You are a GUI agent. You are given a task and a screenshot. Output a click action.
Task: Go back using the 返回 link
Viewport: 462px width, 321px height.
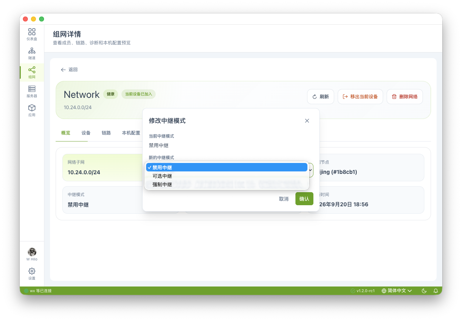(x=69, y=70)
